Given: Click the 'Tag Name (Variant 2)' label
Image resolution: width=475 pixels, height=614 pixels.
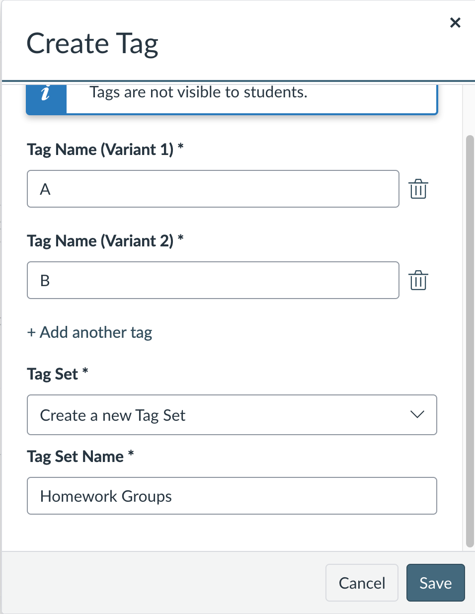Looking at the screenshot, I should [x=100, y=241].
